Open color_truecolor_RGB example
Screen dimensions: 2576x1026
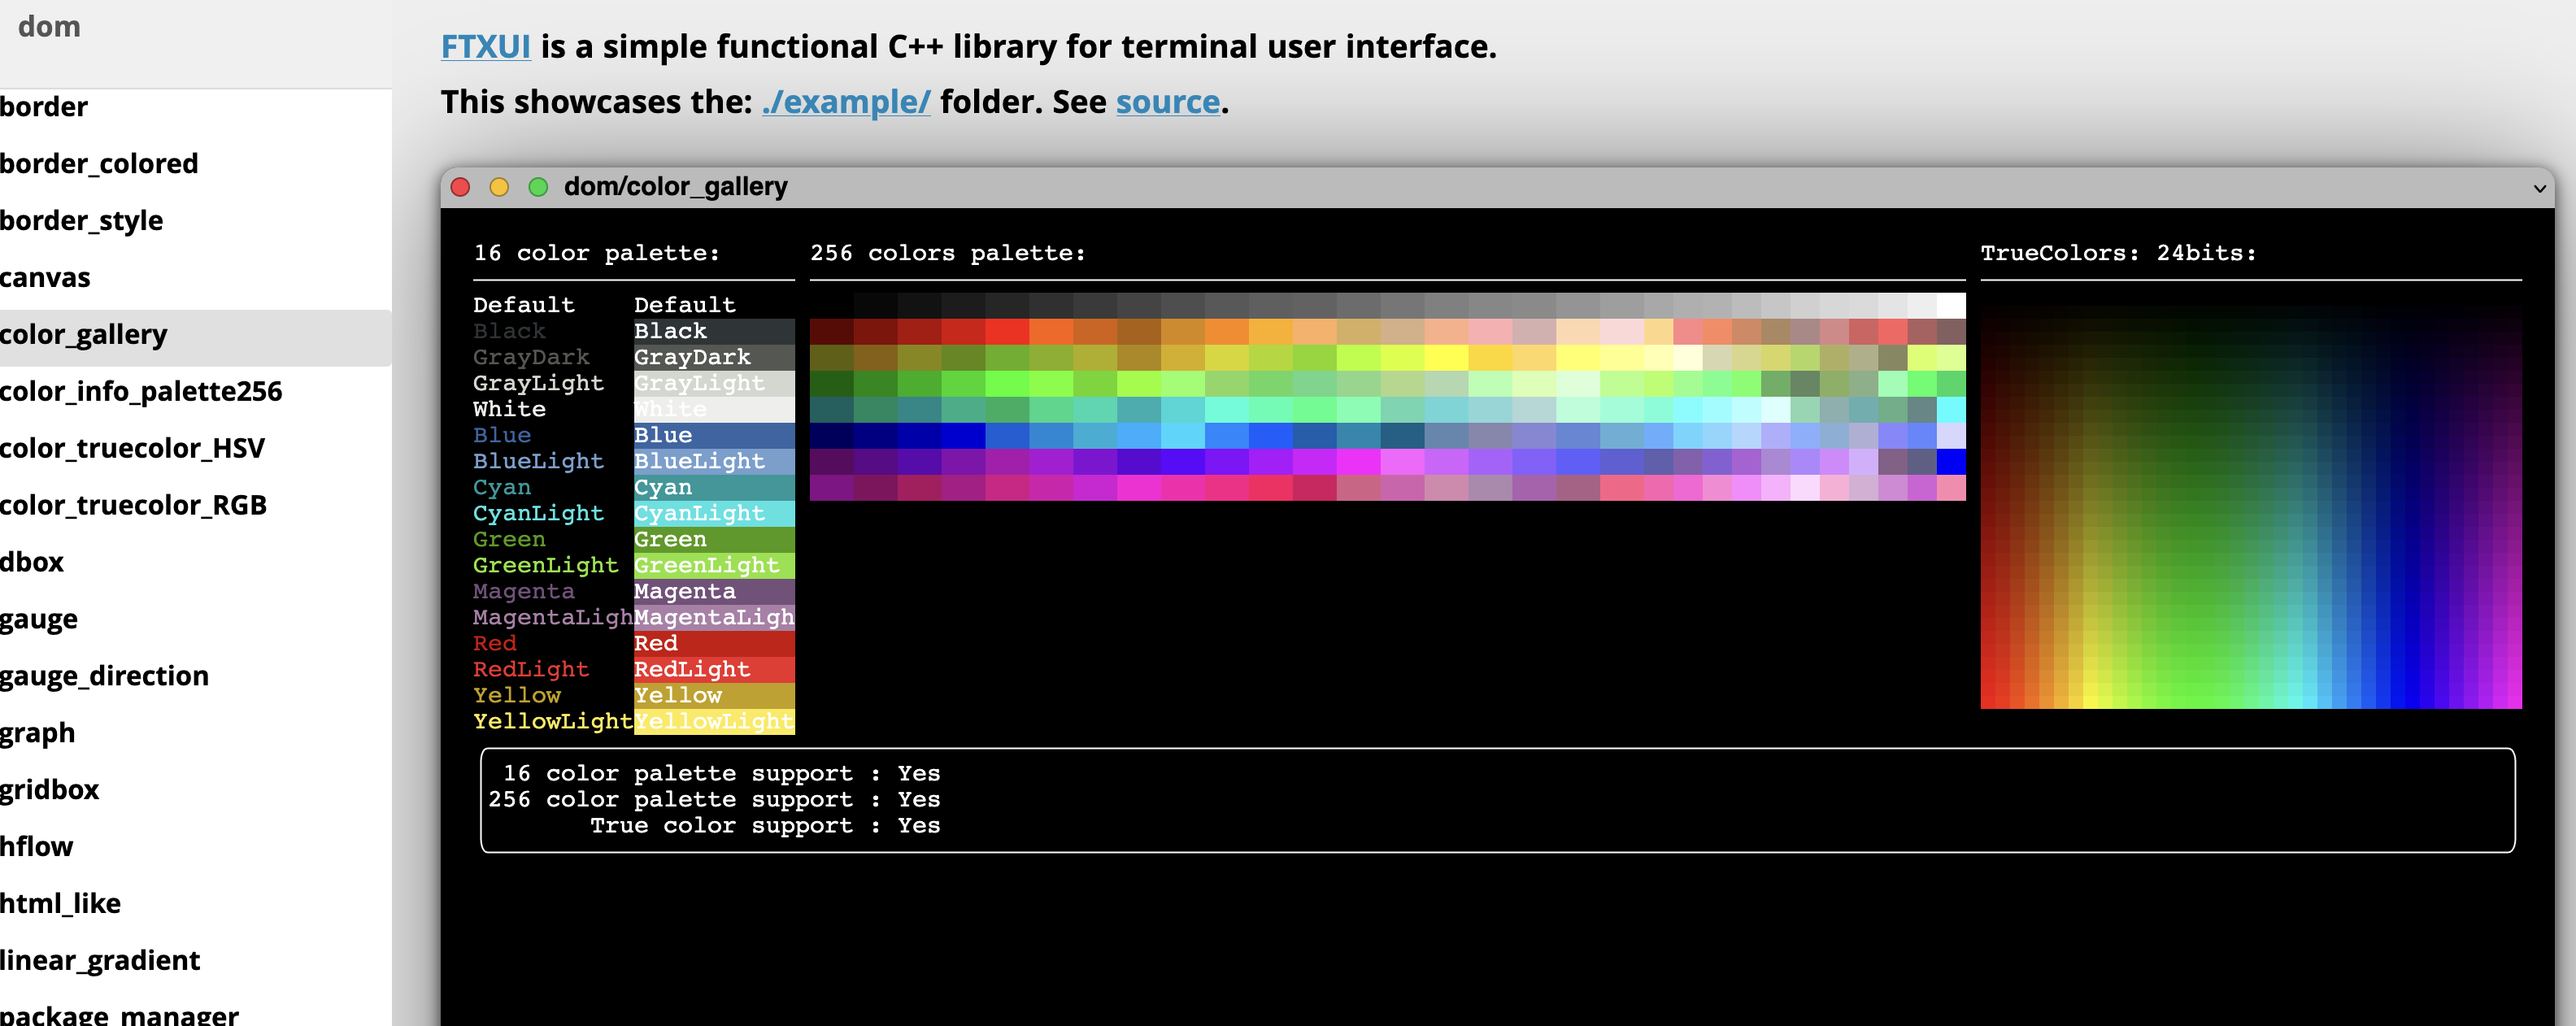196,505
